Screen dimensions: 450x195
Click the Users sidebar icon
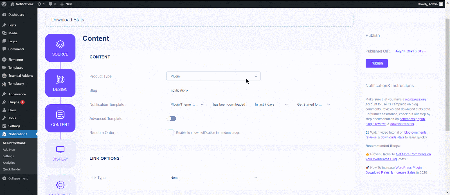[x=4, y=110]
